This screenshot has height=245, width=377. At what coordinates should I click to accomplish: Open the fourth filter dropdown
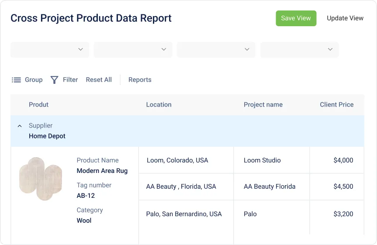tap(299, 49)
